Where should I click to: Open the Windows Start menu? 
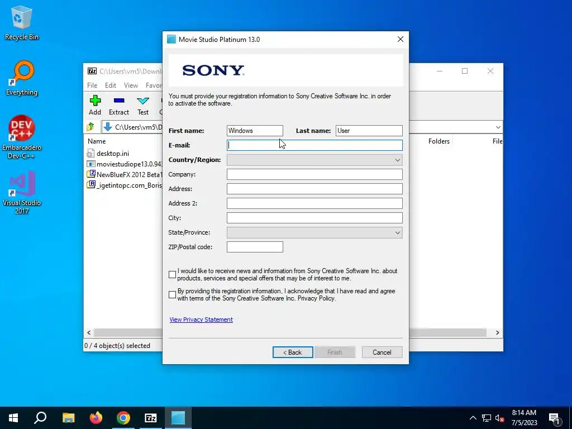click(13, 418)
